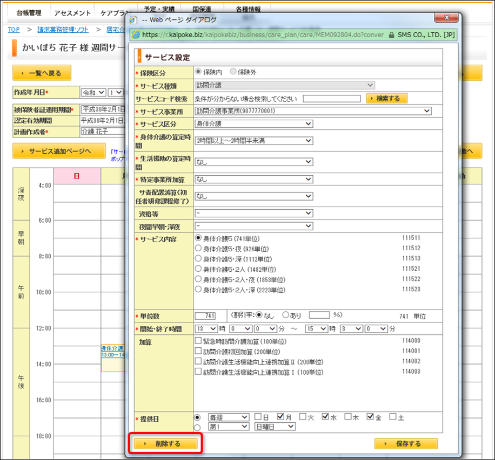Screen dimensions: 495x460
Task: Select the 第1 week schedule radio button
Action: point(197,428)
